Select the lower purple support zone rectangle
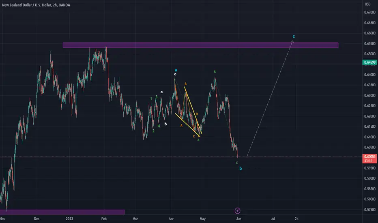378x223 pixels. 62,212
